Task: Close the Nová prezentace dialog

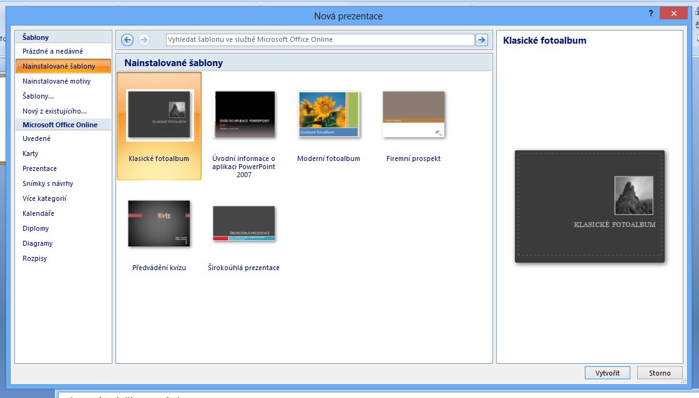Action: (x=673, y=13)
